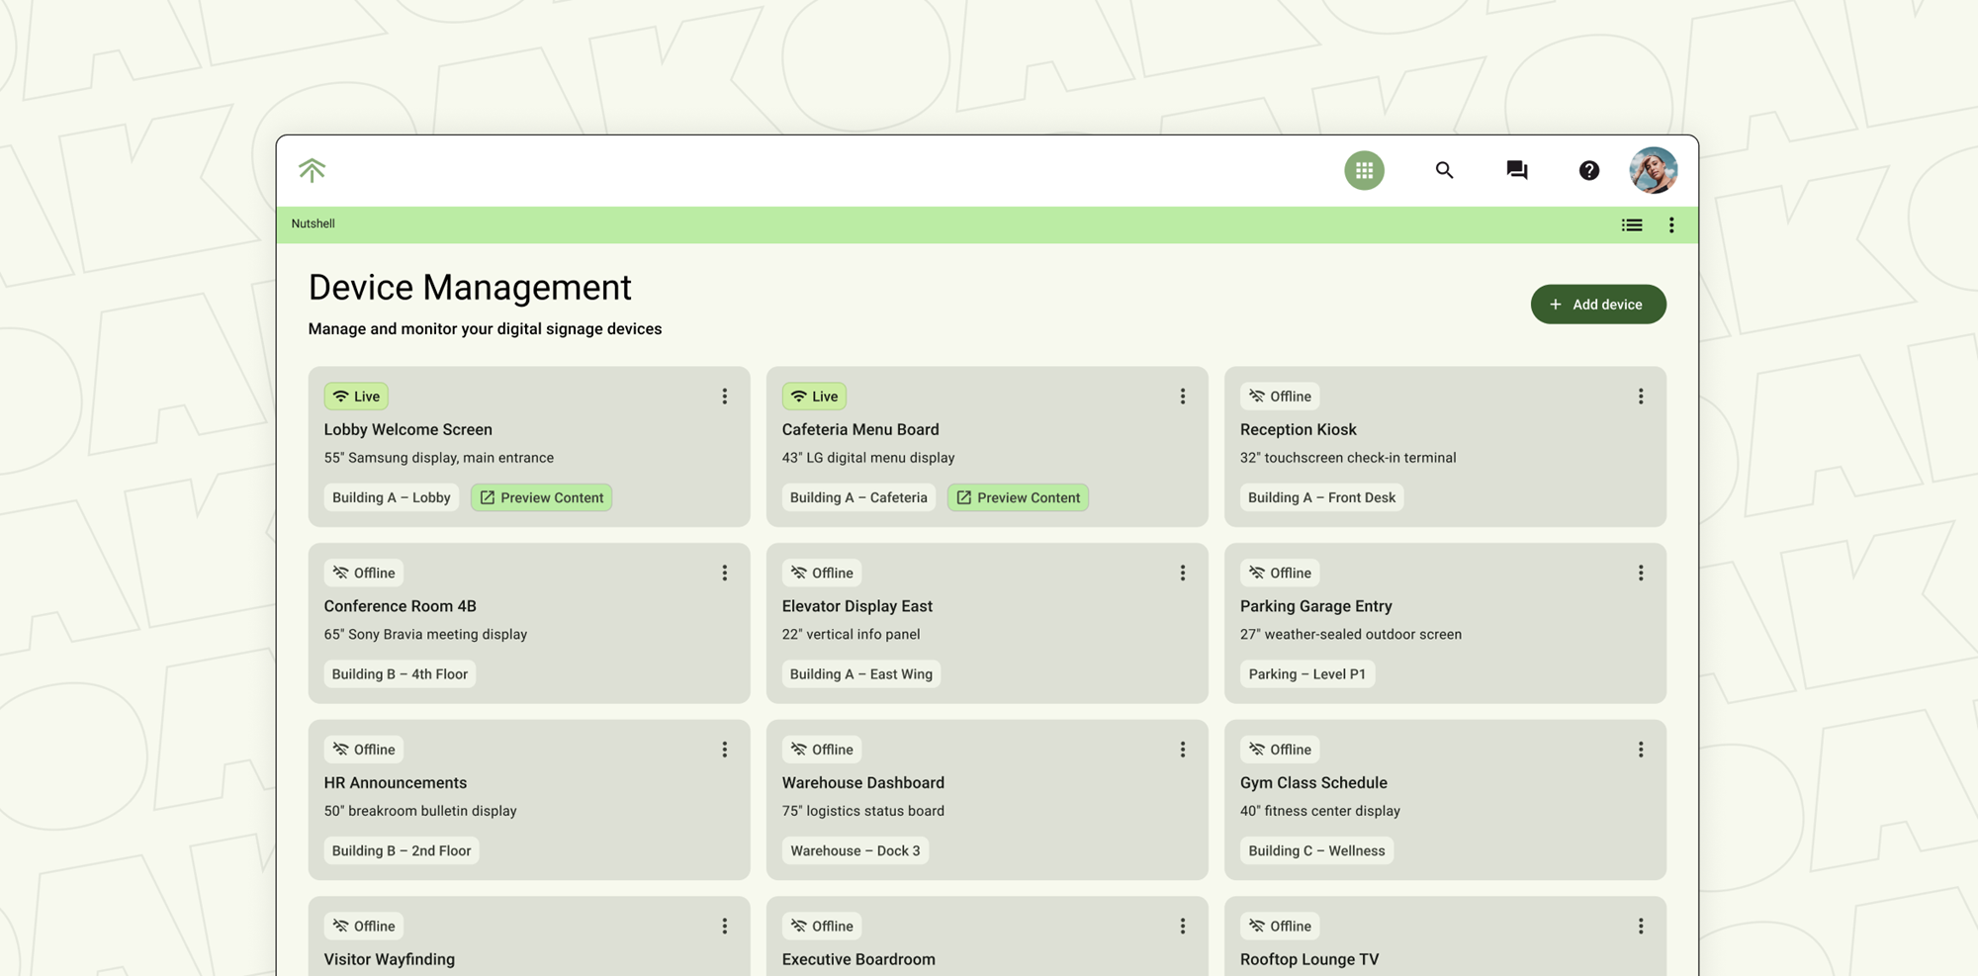The height and width of the screenshot is (976, 1978).
Task: Click Live badge on Lobby Welcome Screen
Action: click(x=356, y=397)
